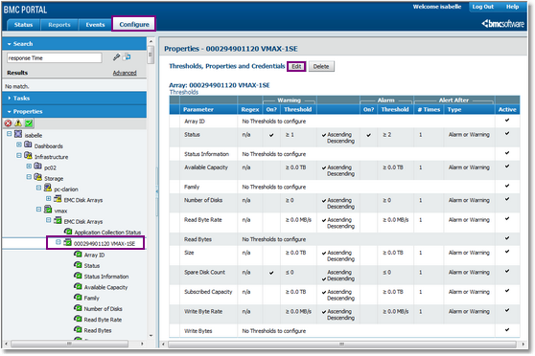Viewport: 535px width, 356px height.
Task: Switch to the Status tab
Action: point(23,25)
